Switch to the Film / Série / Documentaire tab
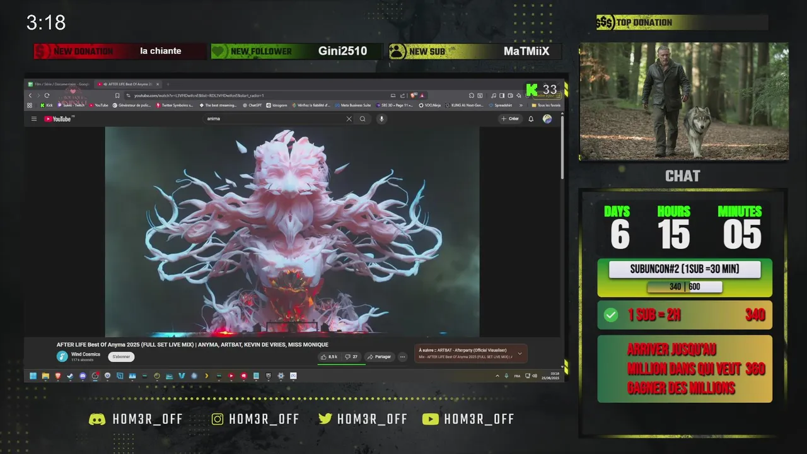The height and width of the screenshot is (454, 807). click(x=59, y=84)
